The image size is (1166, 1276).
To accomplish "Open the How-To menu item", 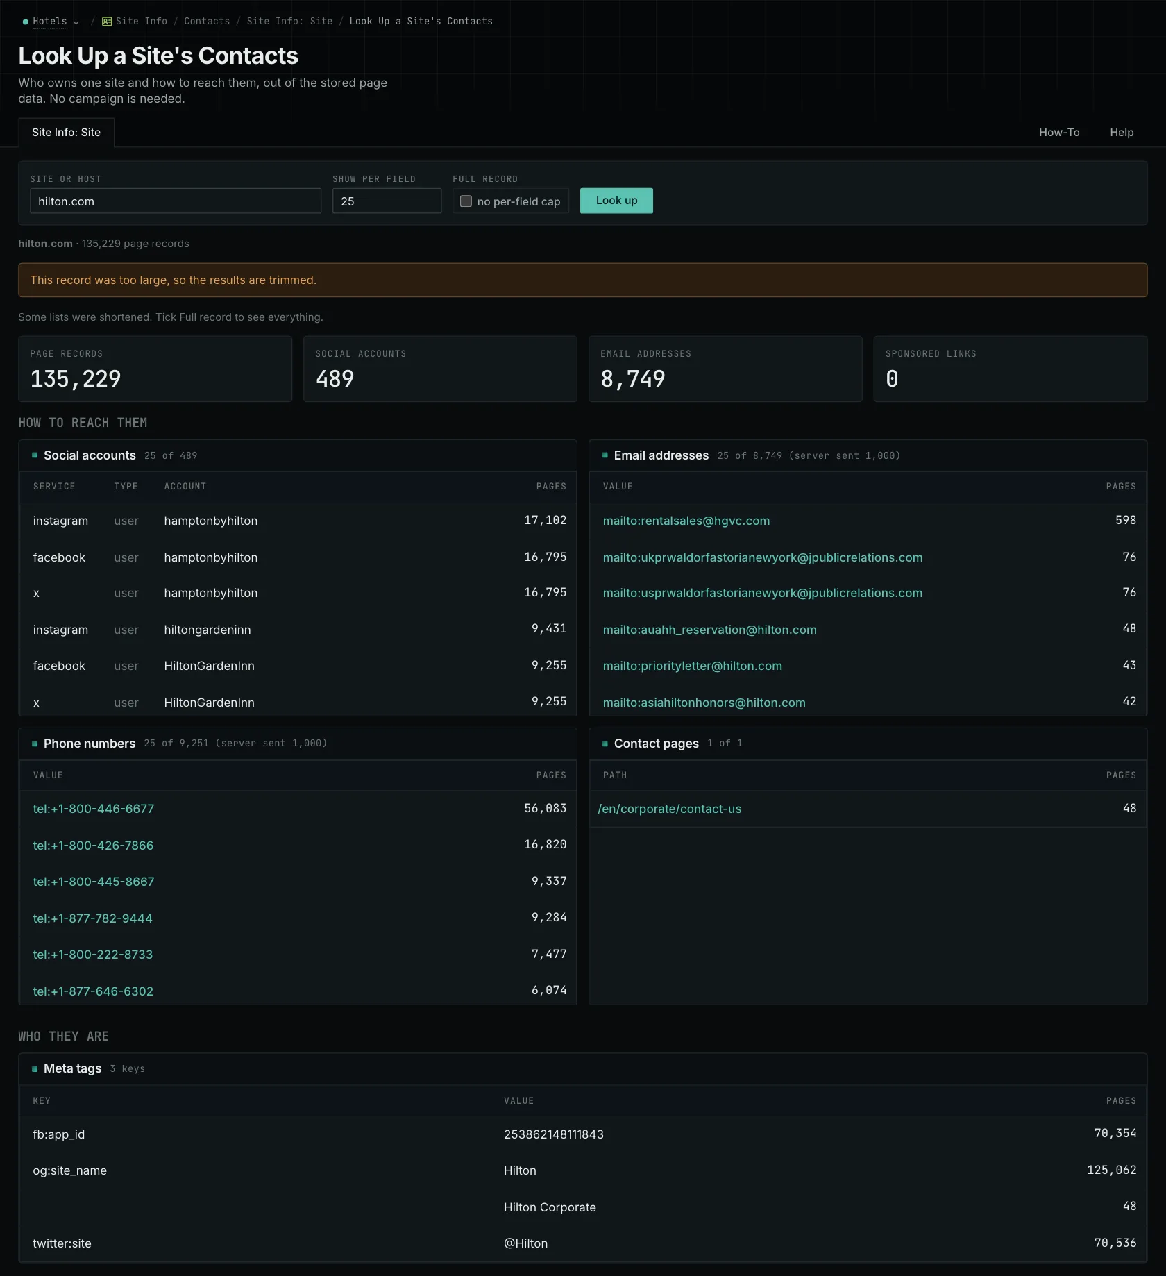I will pos(1059,132).
